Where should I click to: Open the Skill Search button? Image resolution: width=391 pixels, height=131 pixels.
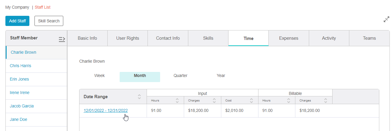[49, 21]
